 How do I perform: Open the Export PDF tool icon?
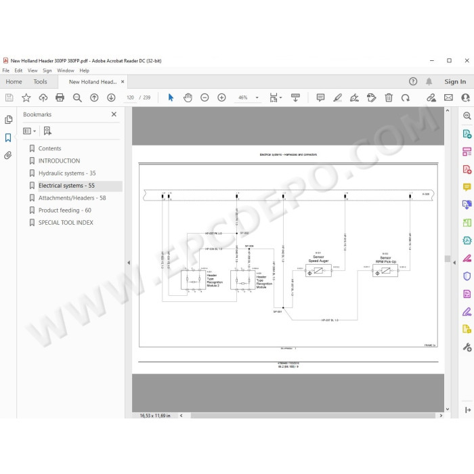[467, 133]
